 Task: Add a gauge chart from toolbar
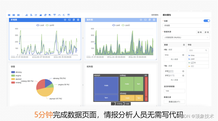[x=59, y=15]
